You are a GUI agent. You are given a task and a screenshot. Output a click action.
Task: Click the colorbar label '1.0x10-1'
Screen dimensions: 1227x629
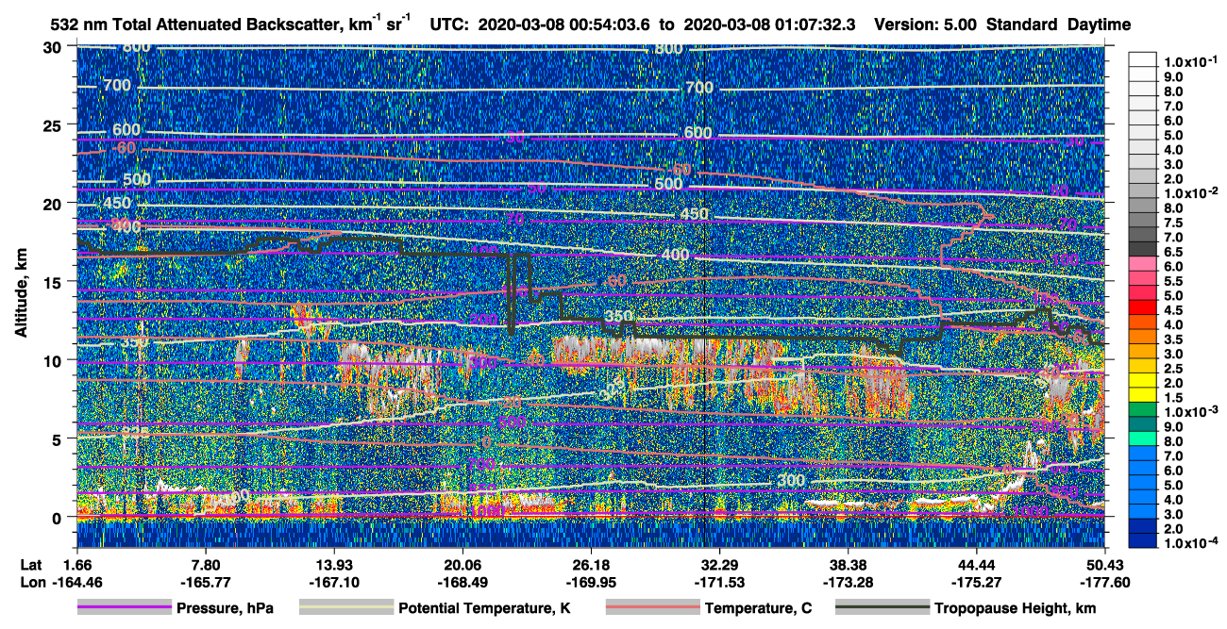click(1189, 60)
